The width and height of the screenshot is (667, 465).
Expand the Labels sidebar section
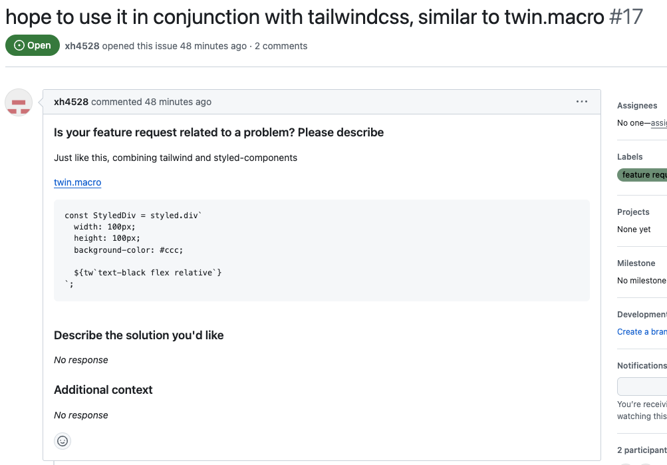click(x=630, y=157)
